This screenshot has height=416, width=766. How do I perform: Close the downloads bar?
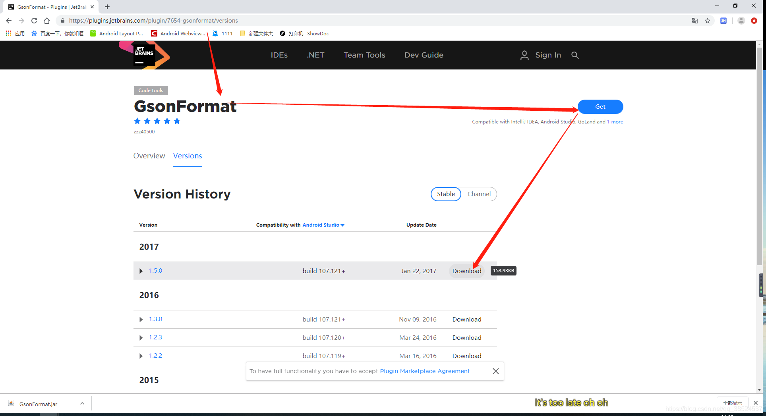pyautogui.click(x=756, y=403)
